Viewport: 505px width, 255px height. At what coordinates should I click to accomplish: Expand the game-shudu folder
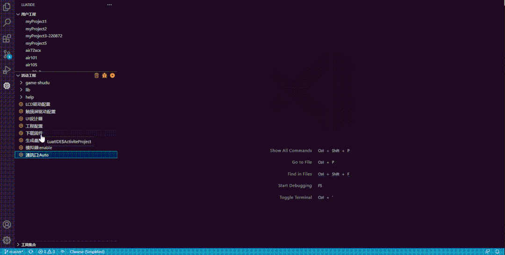point(21,83)
